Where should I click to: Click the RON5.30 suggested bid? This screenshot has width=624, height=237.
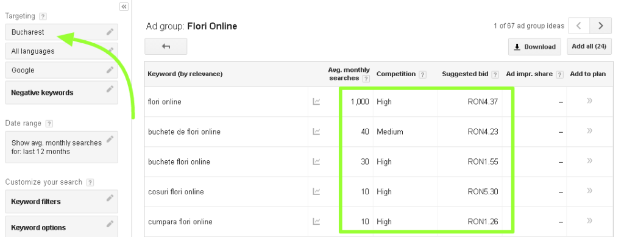pos(483,192)
